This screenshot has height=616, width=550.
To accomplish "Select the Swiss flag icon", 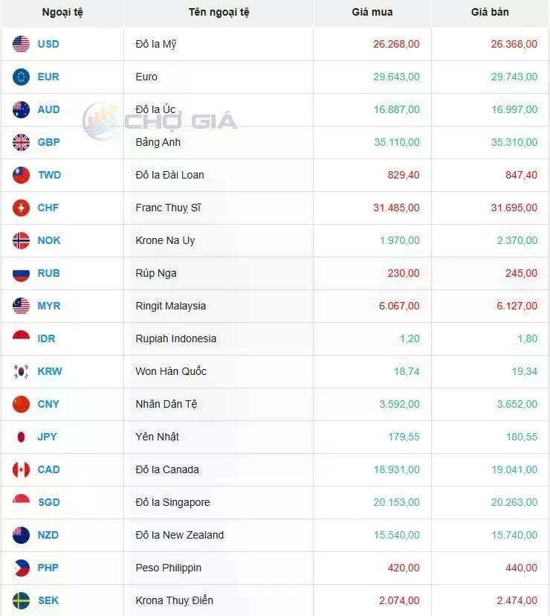I will (x=22, y=208).
